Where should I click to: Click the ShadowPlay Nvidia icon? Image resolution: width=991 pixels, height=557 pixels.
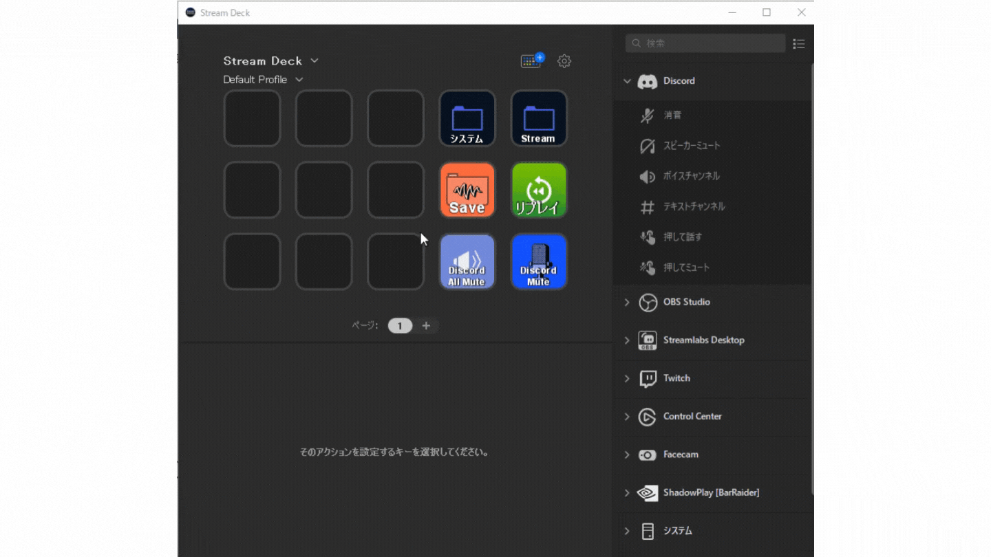(x=648, y=493)
